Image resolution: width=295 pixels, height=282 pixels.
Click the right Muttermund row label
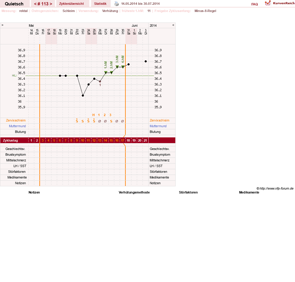(x=158, y=126)
